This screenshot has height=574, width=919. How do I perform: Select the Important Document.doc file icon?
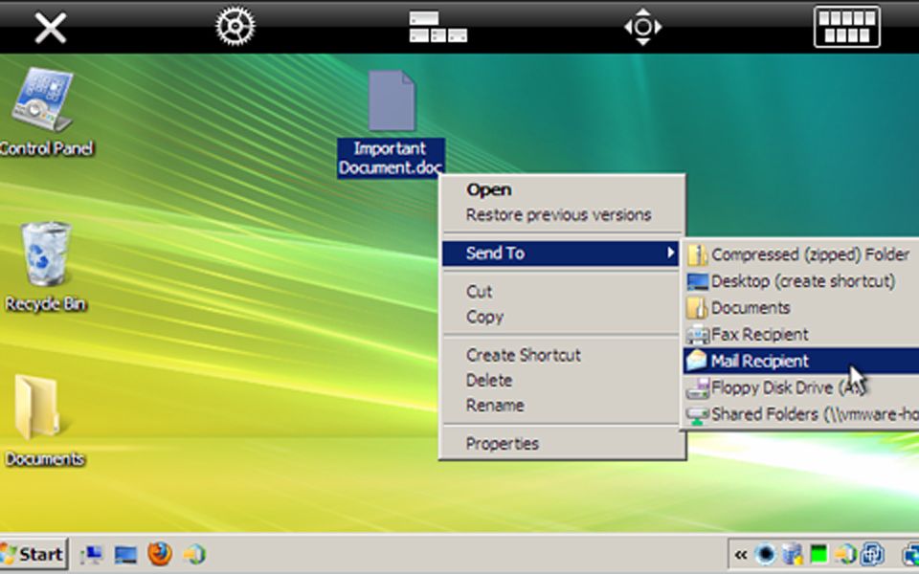click(391, 124)
